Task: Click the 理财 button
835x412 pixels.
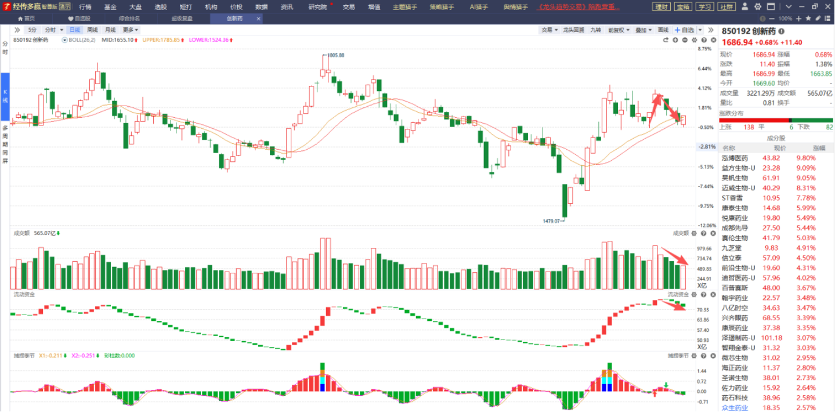Action: [x=661, y=7]
